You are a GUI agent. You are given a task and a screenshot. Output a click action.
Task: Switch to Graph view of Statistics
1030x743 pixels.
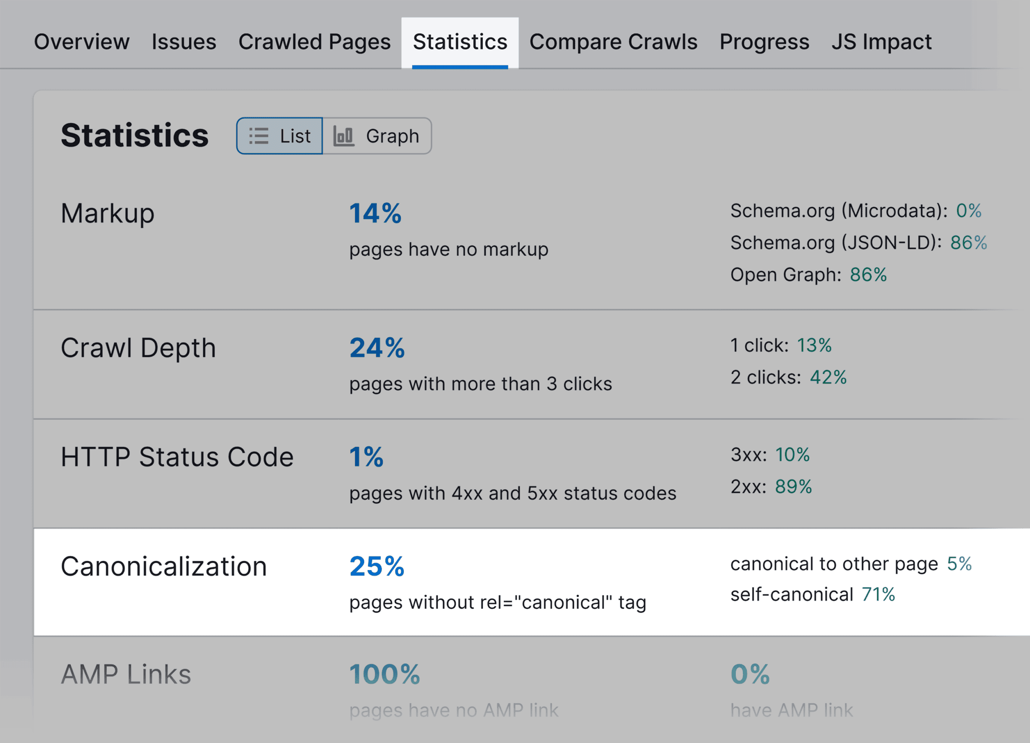377,135
